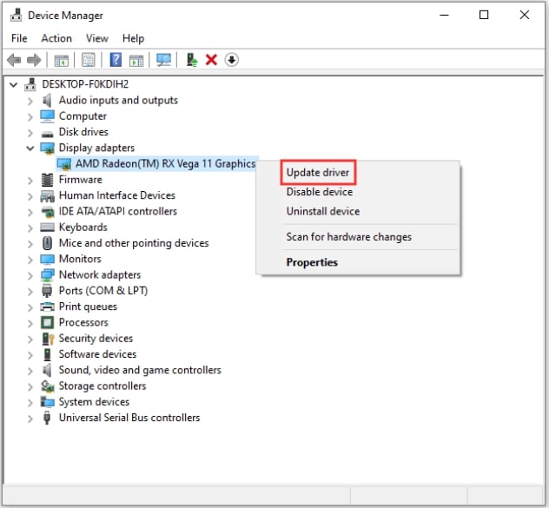Select the Processors tree item
The image size is (549, 508).
(83, 322)
